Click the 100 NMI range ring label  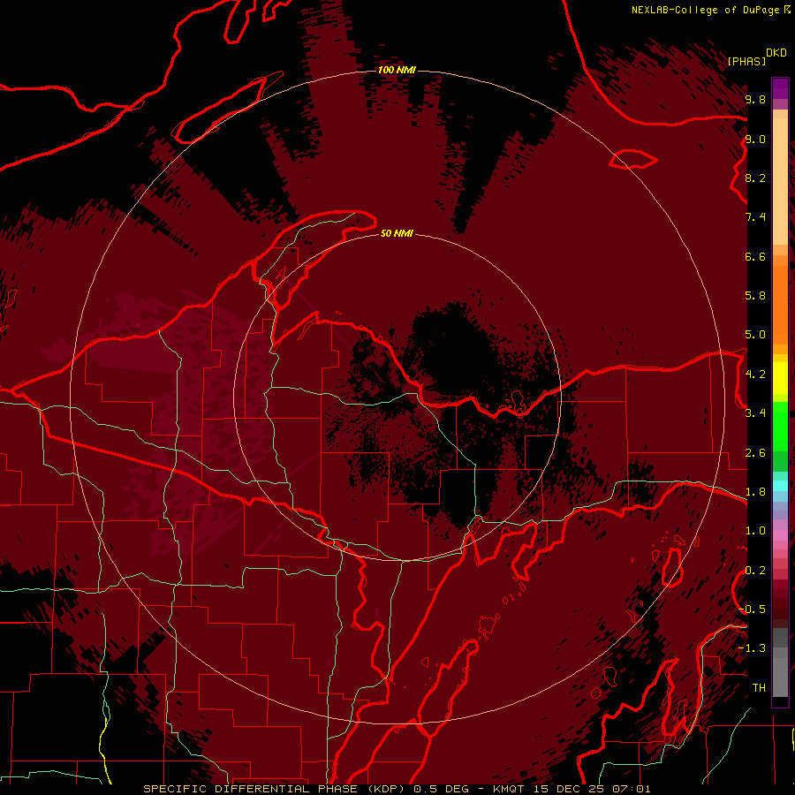(x=397, y=70)
